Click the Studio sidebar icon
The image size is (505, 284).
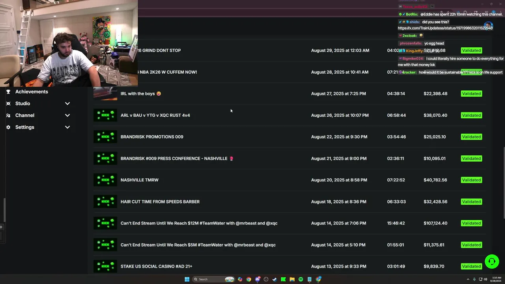coord(8,103)
